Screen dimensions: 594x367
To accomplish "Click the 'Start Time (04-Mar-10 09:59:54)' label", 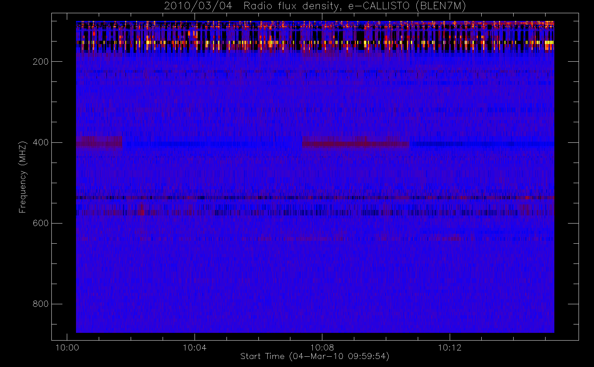I will point(315,356).
